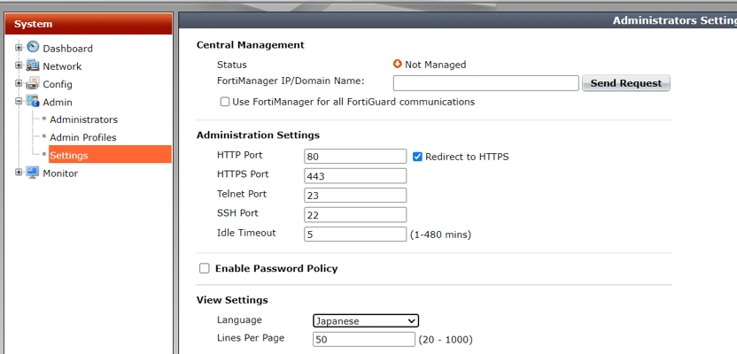The width and height of the screenshot is (737, 354).
Task: Expand the Network tree node
Action: click(x=19, y=65)
